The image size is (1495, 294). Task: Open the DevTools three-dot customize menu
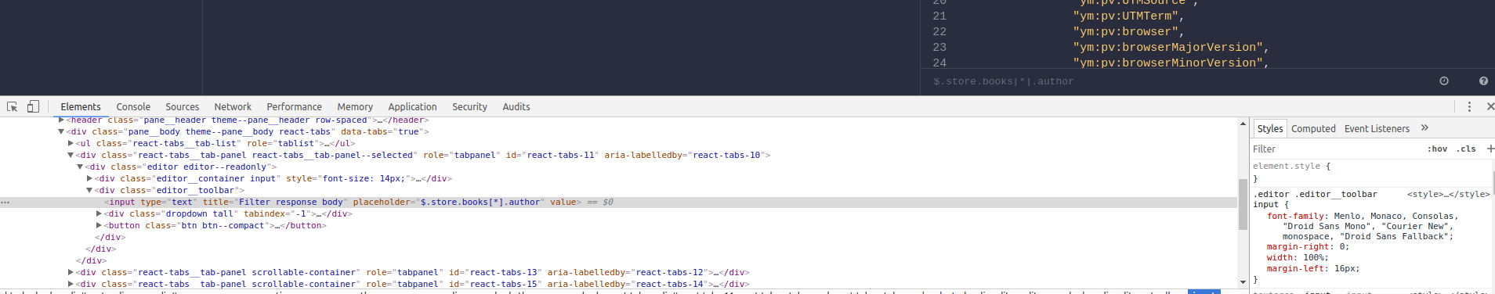coord(1469,106)
